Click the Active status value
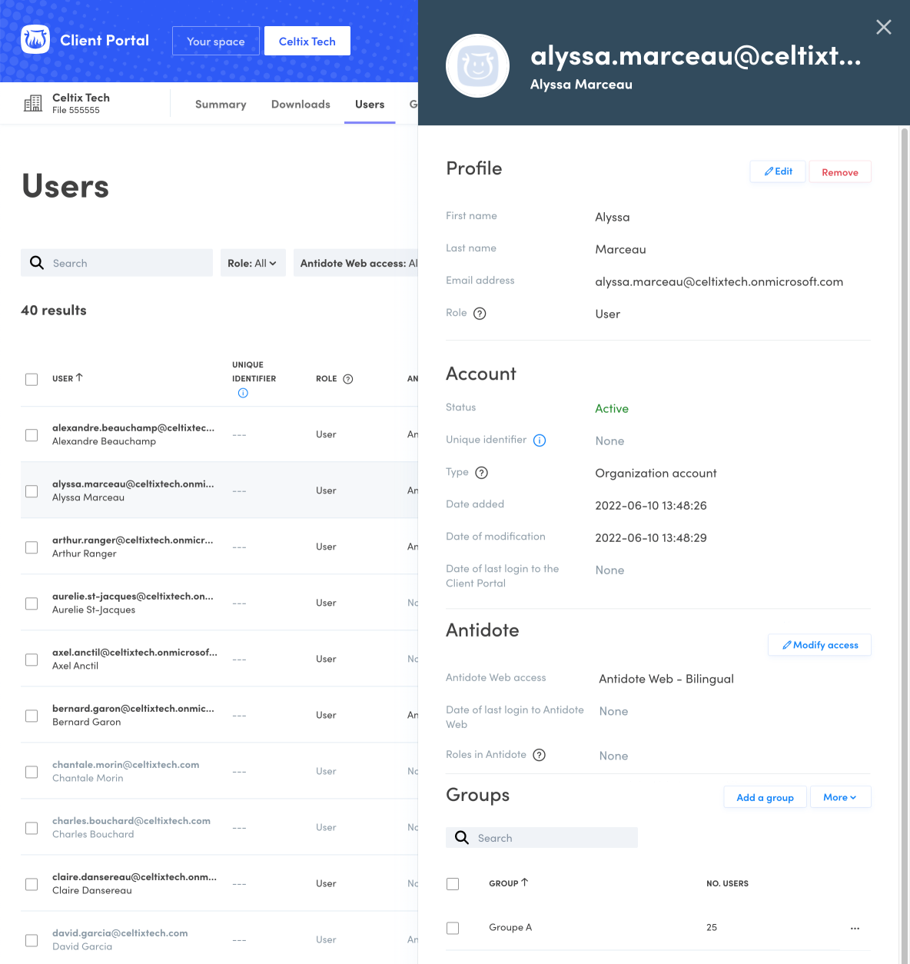Screen dimensions: 910x964 [x=612, y=408]
